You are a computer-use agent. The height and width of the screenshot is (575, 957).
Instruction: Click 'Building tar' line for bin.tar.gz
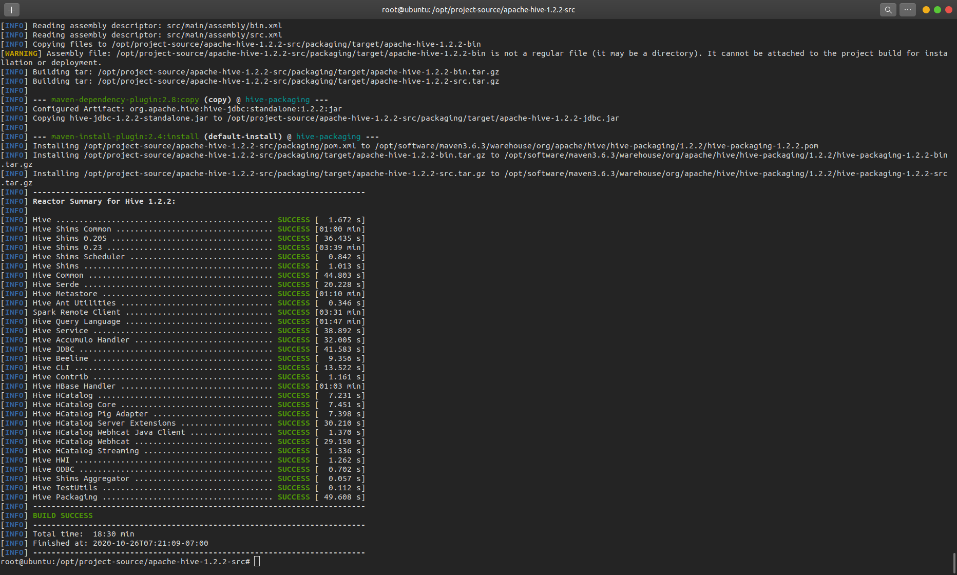250,72
